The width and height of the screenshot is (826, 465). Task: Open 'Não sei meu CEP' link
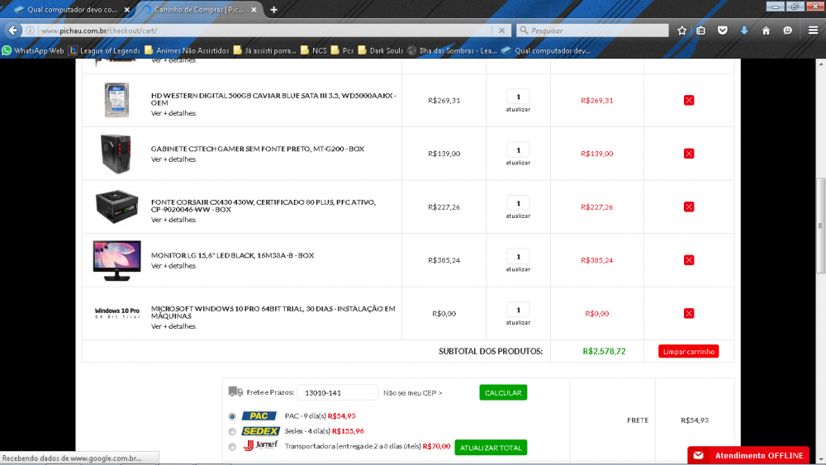pos(412,393)
